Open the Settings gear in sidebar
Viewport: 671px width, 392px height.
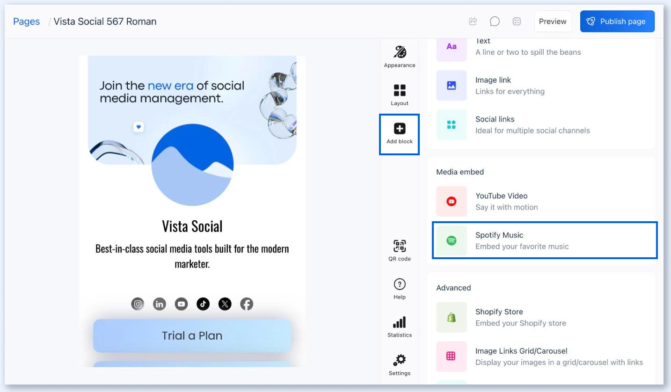[x=400, y=365]
